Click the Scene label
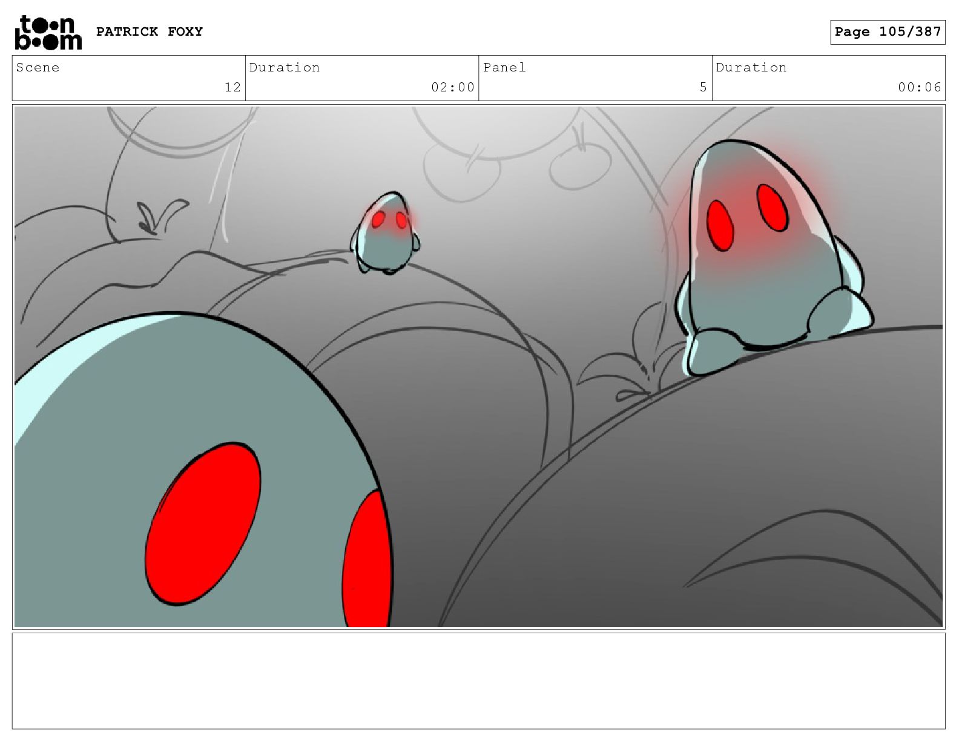 38,67
